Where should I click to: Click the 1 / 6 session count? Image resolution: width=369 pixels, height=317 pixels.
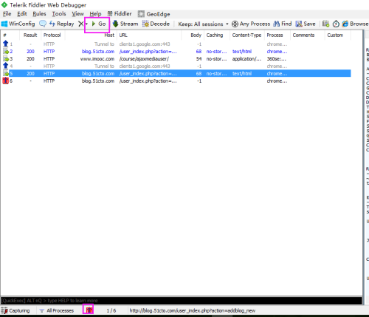click(x=111, y=310)
